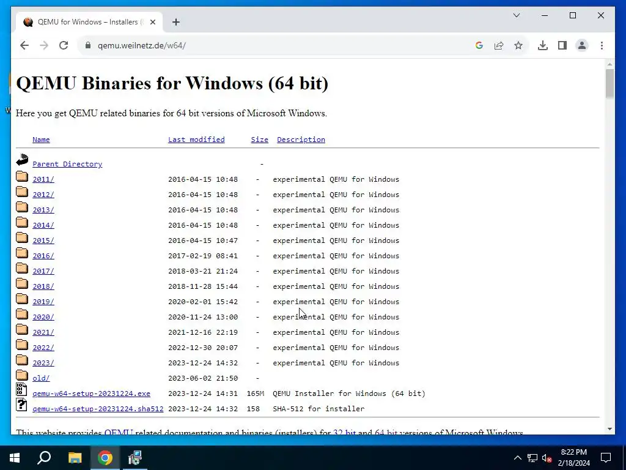The height and width of the screenshot is (470, 626).
Task: View site security lock info
Action: click(x=88, y=45)
